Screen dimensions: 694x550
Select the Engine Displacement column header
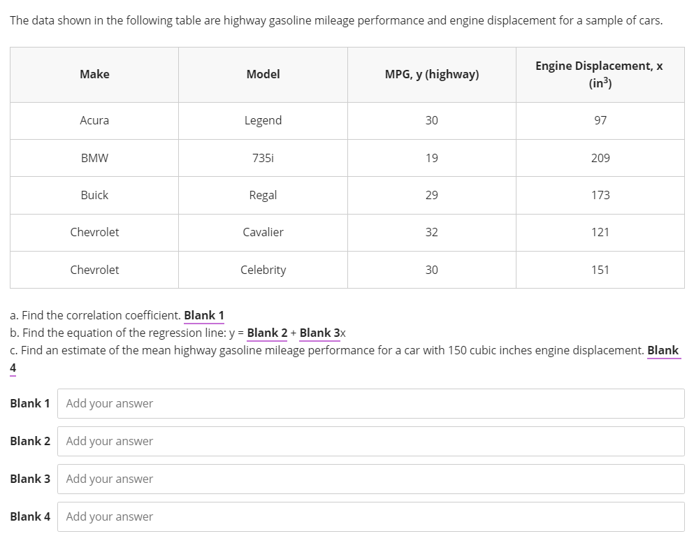click(x=600, y=74)
